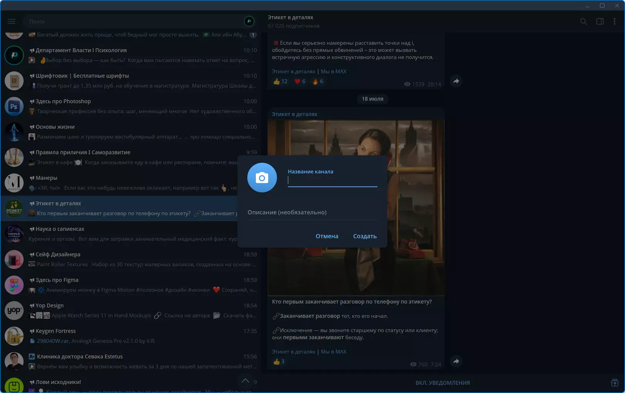Click the round profile icon in search bar
The image size is (625, 393).
(x=249, y=21)
